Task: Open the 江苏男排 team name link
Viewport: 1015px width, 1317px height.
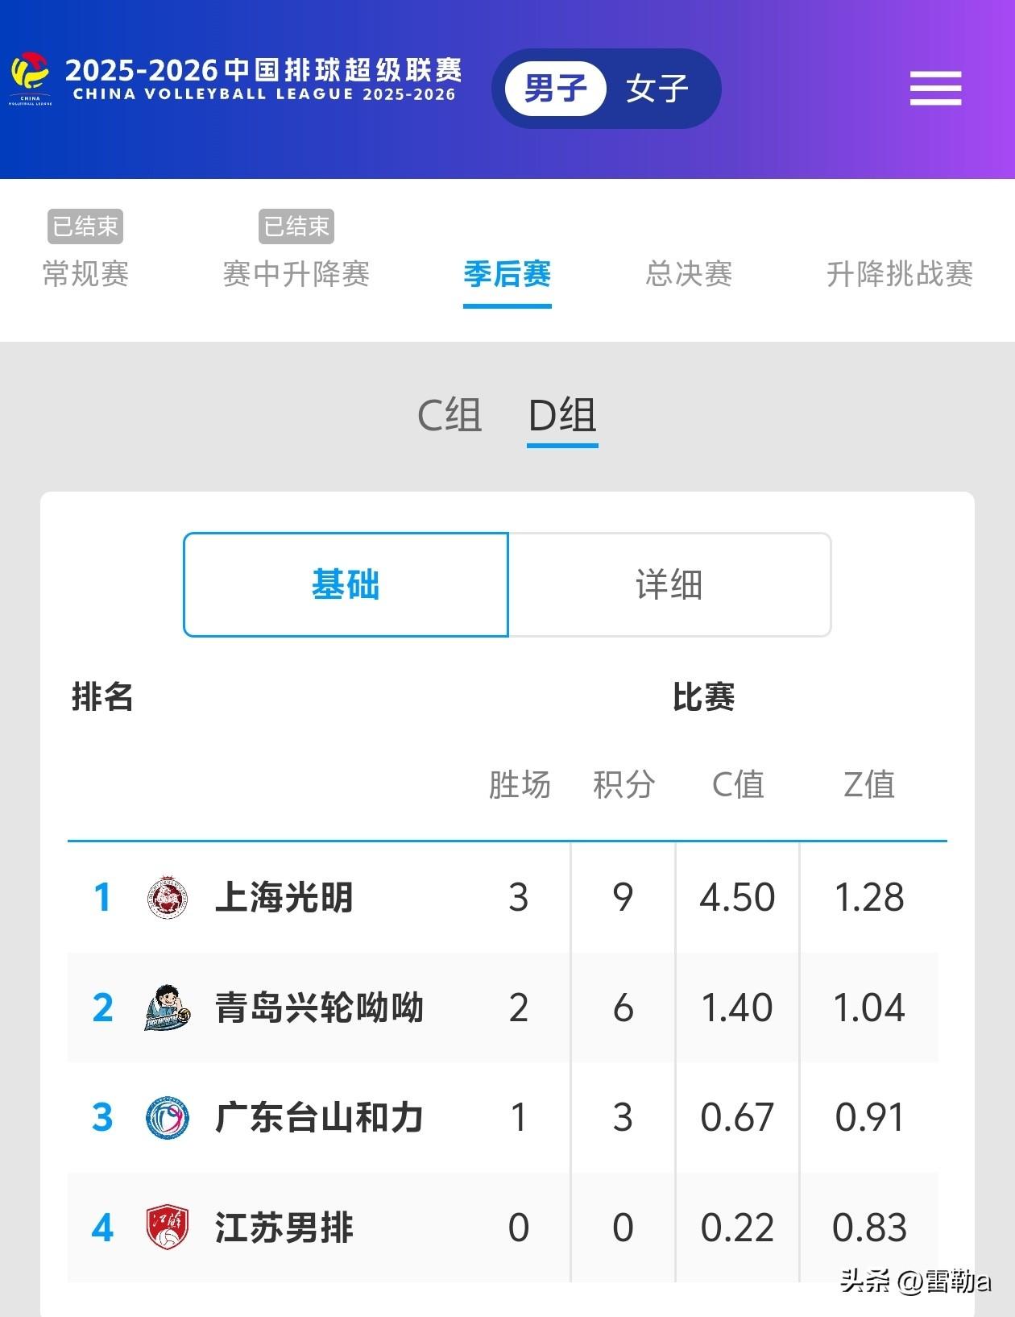Action: point(284,1228)
